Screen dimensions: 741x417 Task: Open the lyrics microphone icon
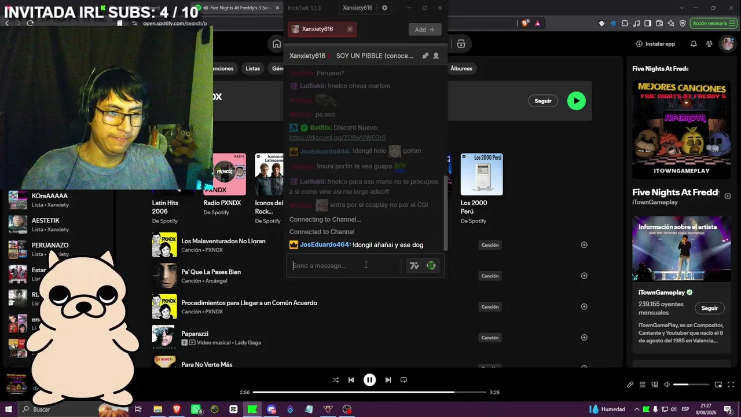coord(630,385)
